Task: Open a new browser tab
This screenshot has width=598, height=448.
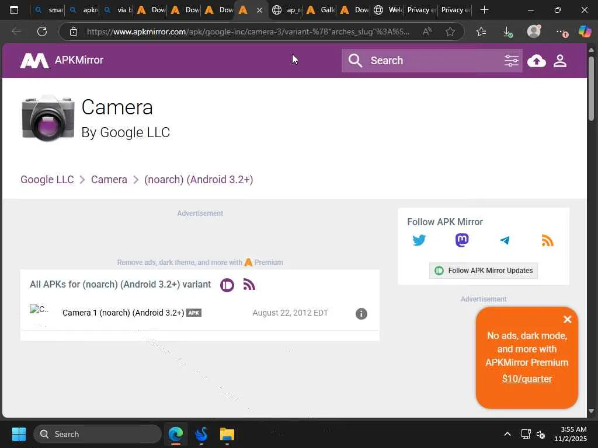Action: (484, 10)
